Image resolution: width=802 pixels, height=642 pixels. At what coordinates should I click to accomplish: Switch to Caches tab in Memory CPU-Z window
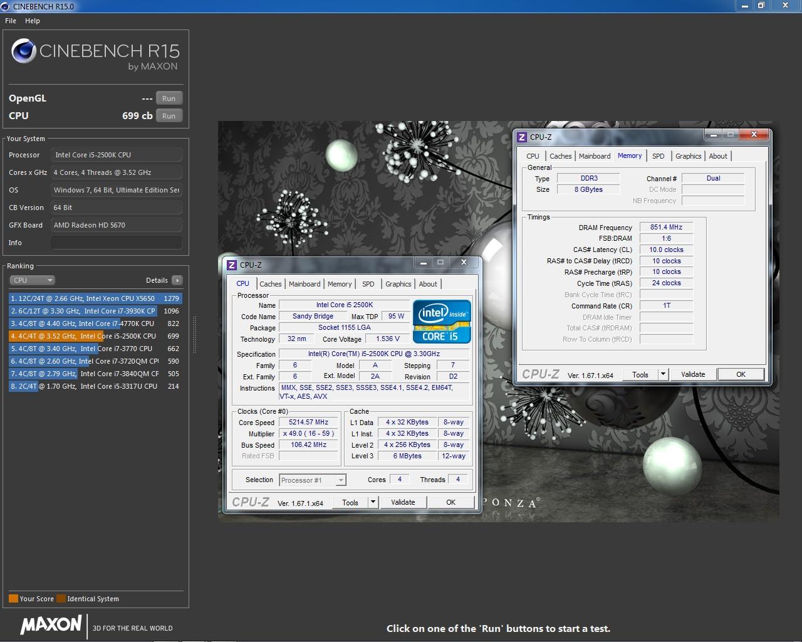click(561, 156)
